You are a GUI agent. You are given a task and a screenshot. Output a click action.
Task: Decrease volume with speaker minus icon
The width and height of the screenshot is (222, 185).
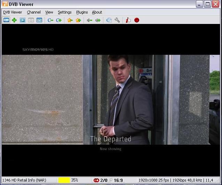click(x=89, y=20)
